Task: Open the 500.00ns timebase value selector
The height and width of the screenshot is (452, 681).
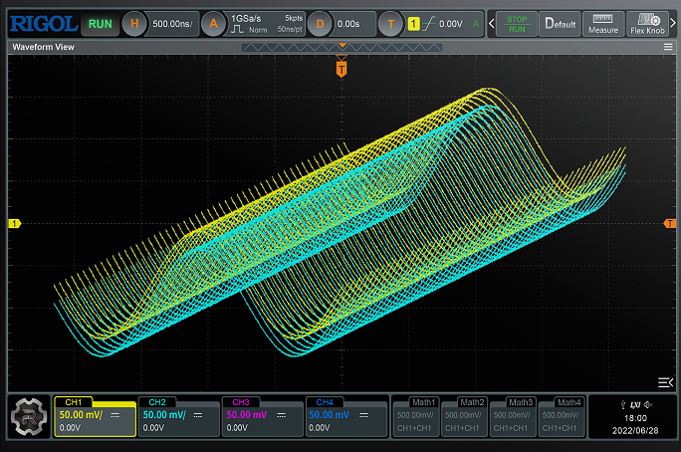Action: click(x=171, y=23)
